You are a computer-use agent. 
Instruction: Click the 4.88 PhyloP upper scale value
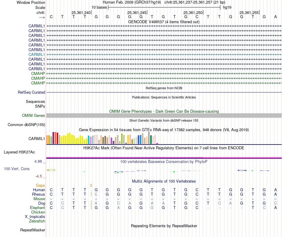[38, 161]
